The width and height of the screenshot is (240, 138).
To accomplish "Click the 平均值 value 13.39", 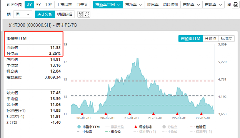I will [x=55, y=99].
